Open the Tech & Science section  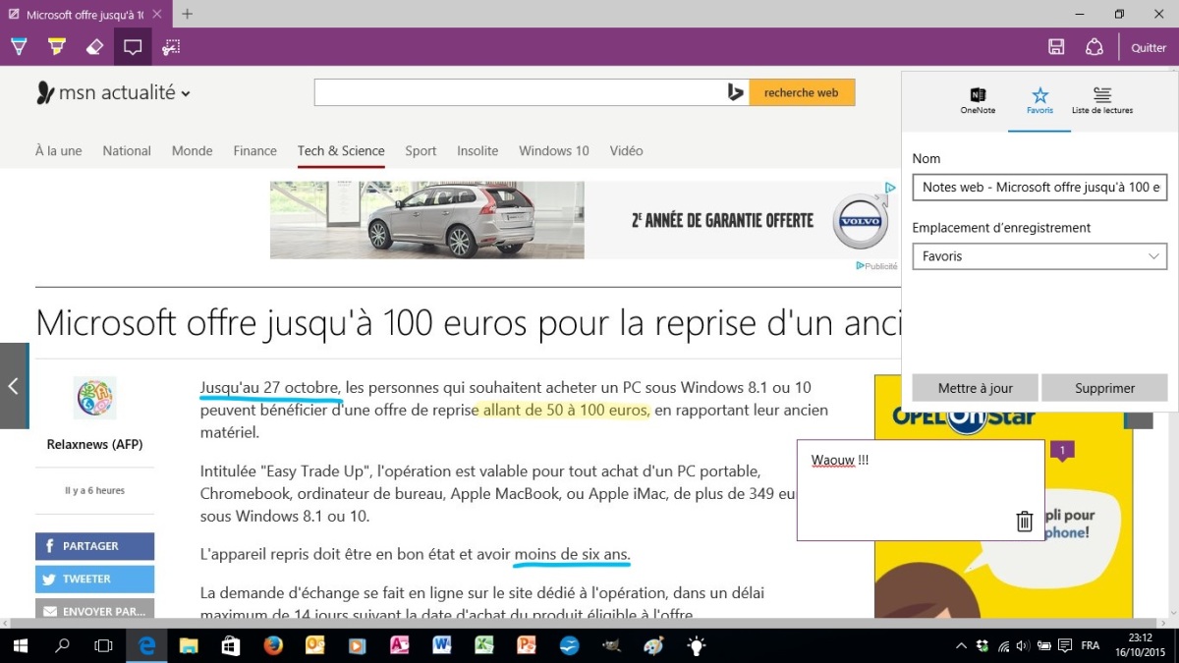coord(341,150)
